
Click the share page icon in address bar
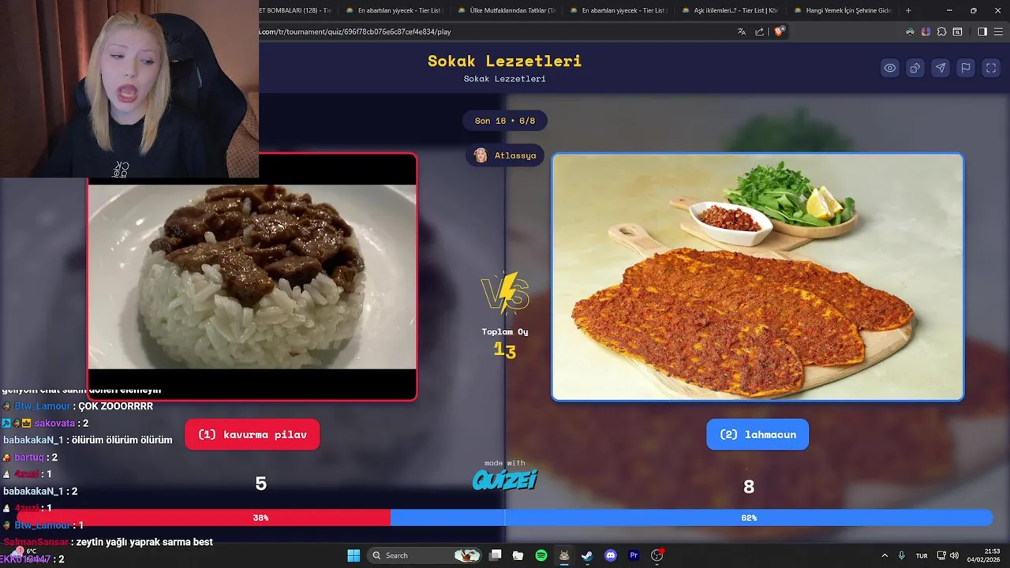(x=760, y=32)
